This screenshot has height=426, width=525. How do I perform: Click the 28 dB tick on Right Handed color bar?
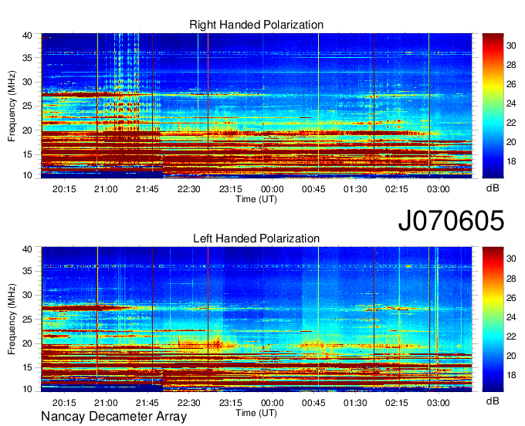tap(511, 65)
